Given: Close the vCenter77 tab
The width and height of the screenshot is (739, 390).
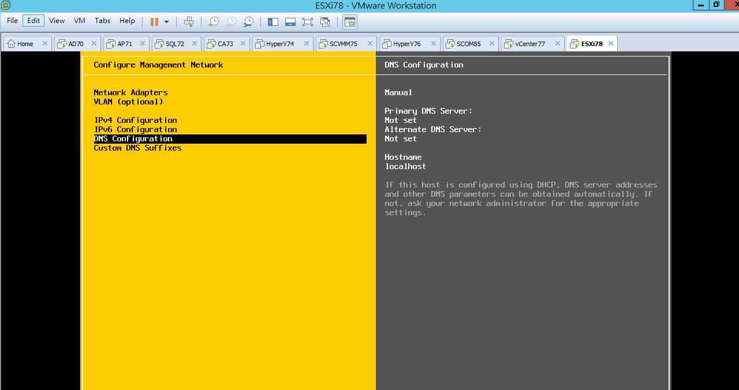Looking at the screenshot, I should 558,44.
